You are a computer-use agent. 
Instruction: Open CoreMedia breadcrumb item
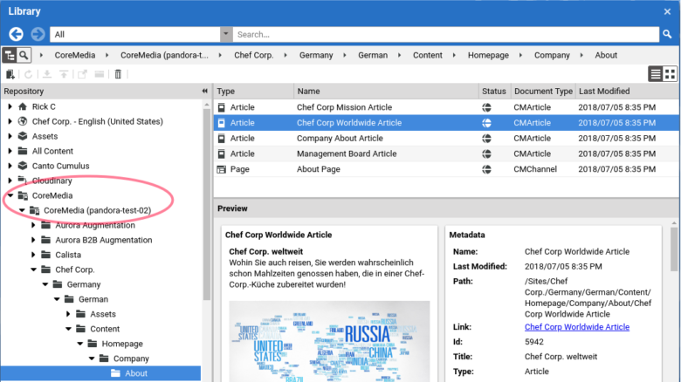75,55
